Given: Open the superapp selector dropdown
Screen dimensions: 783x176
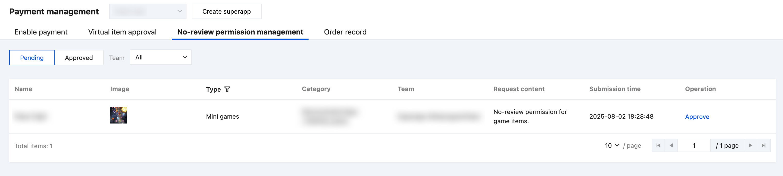Looking at the screenshot, I should coord(148,12).
